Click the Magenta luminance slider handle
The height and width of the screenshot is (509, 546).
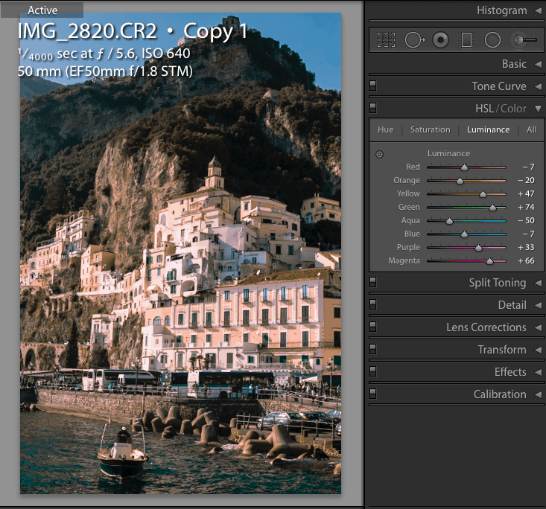coord(489,262)
